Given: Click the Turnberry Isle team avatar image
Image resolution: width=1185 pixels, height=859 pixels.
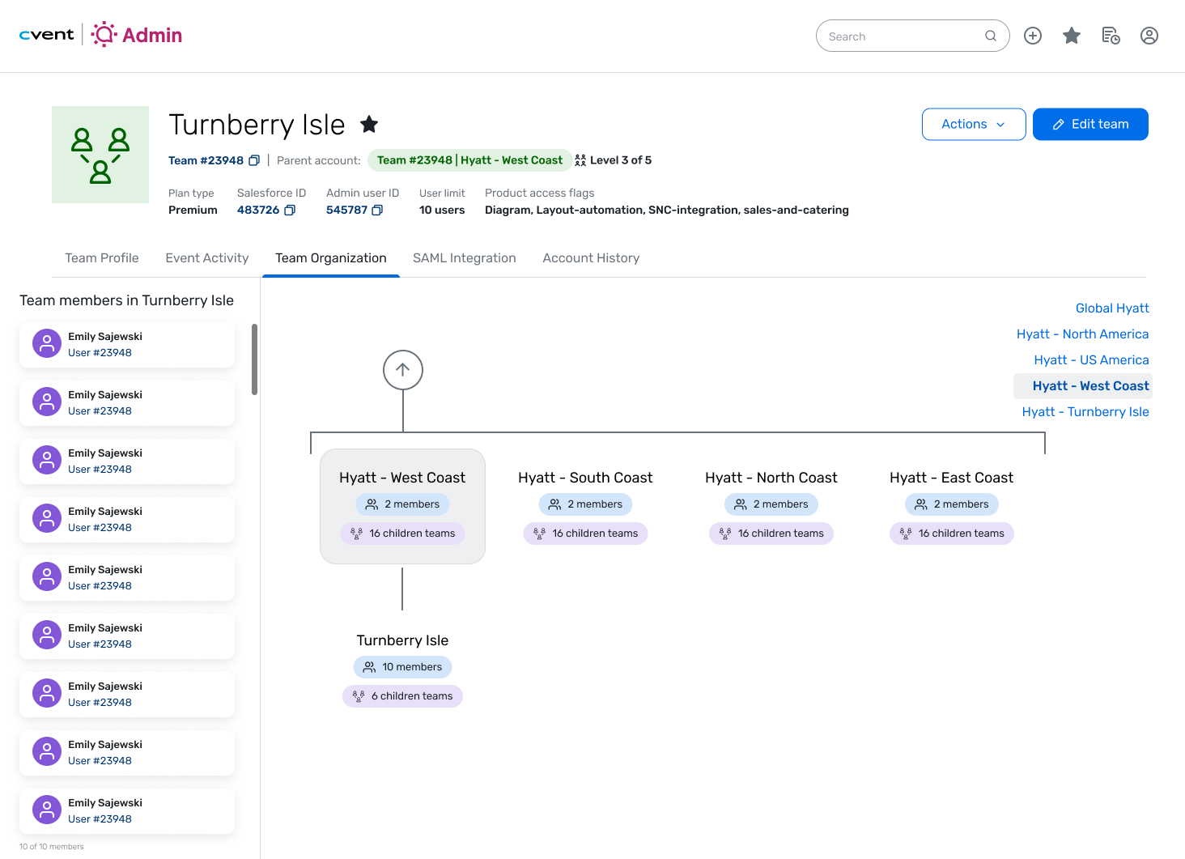Looking at the screenshot, I should click(x=100, y=155).
